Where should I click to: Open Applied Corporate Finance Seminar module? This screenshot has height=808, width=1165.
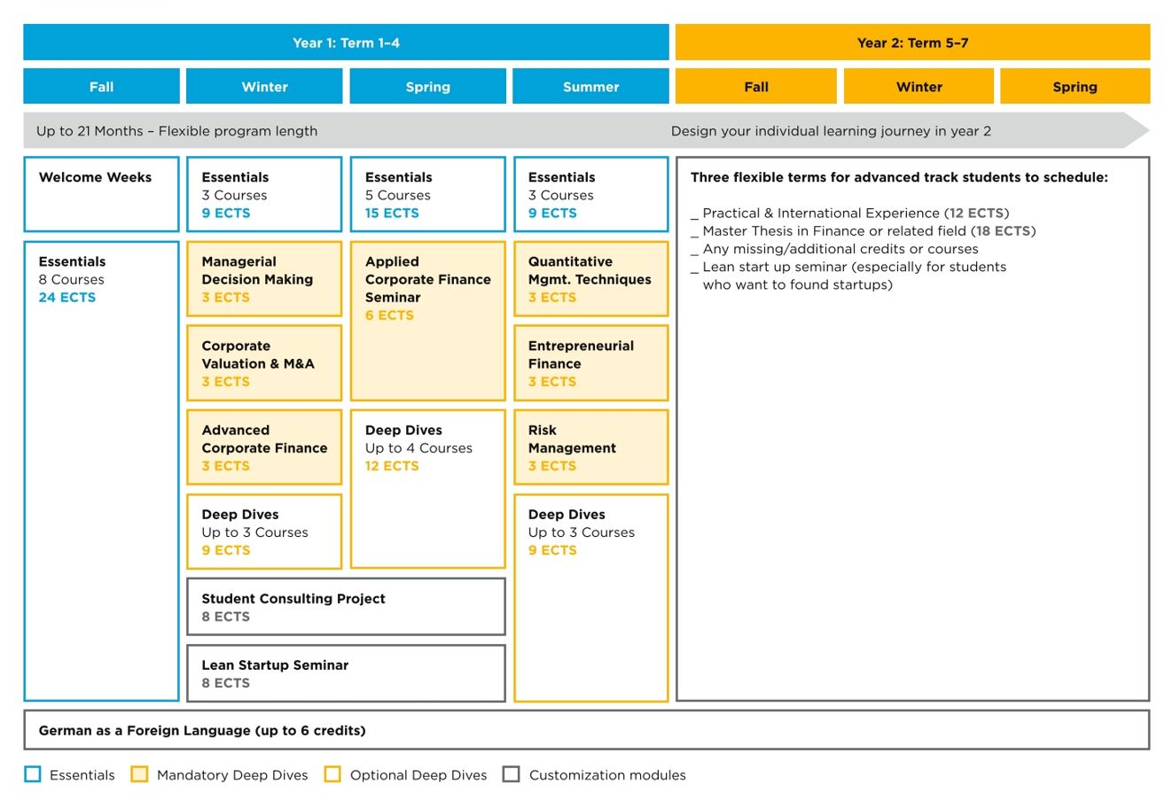pos(427,321)
